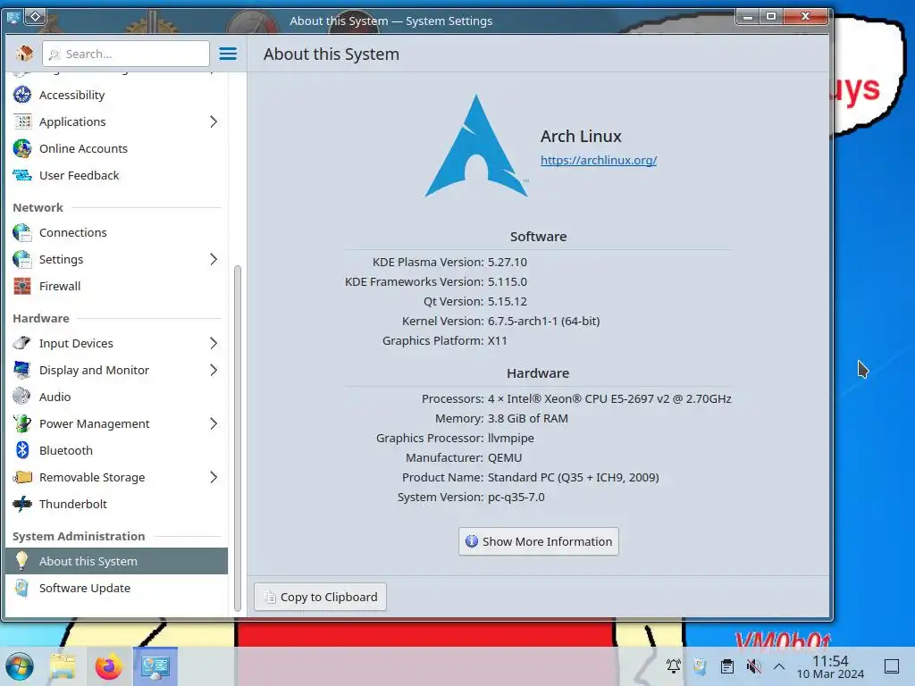Select User Feedback in the sidebar
The image size is (915, 686).
tap(117, 175)
